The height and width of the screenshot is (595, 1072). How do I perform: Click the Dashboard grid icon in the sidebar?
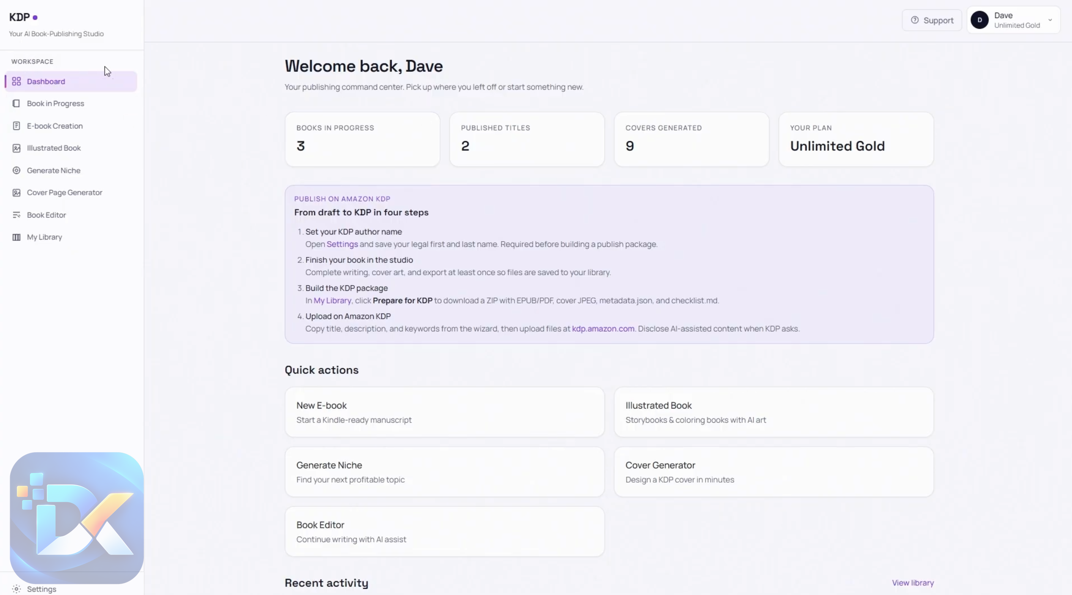tap(16, 81)
